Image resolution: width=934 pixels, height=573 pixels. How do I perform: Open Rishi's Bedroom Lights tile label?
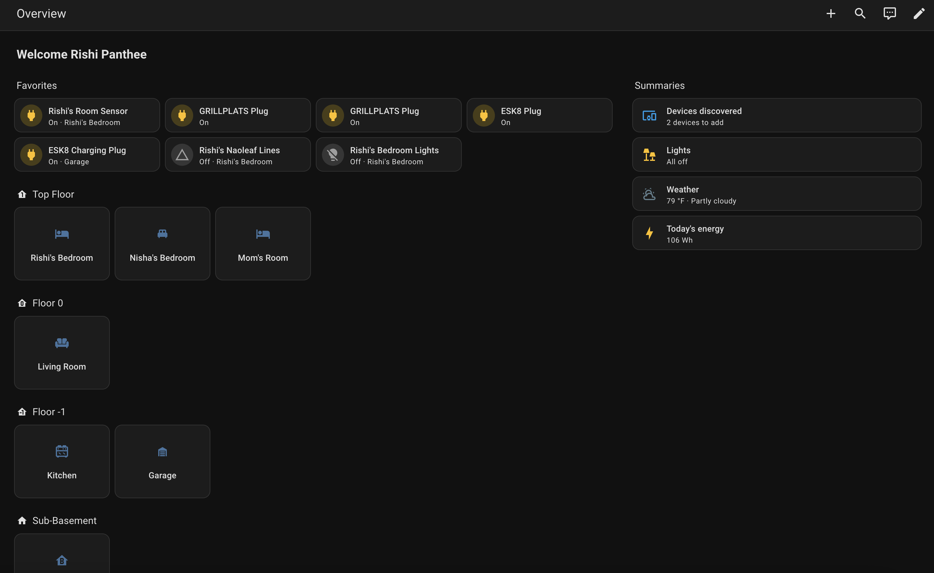tap(394, 150)
